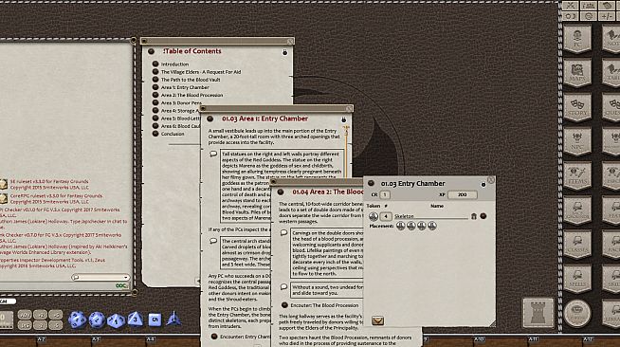The image size is (620, 347).
Task: Open the Skeleton NPC link icon
Action: (x=483, y=216)
